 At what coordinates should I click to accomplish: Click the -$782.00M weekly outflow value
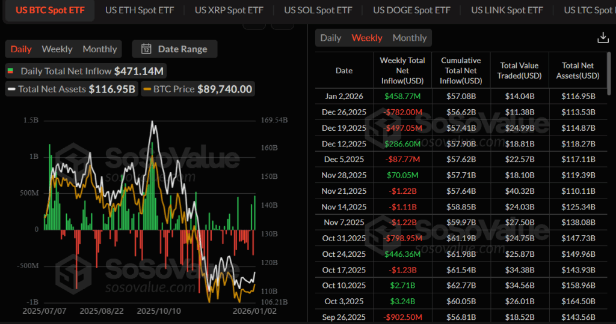(x=402, y=112)
